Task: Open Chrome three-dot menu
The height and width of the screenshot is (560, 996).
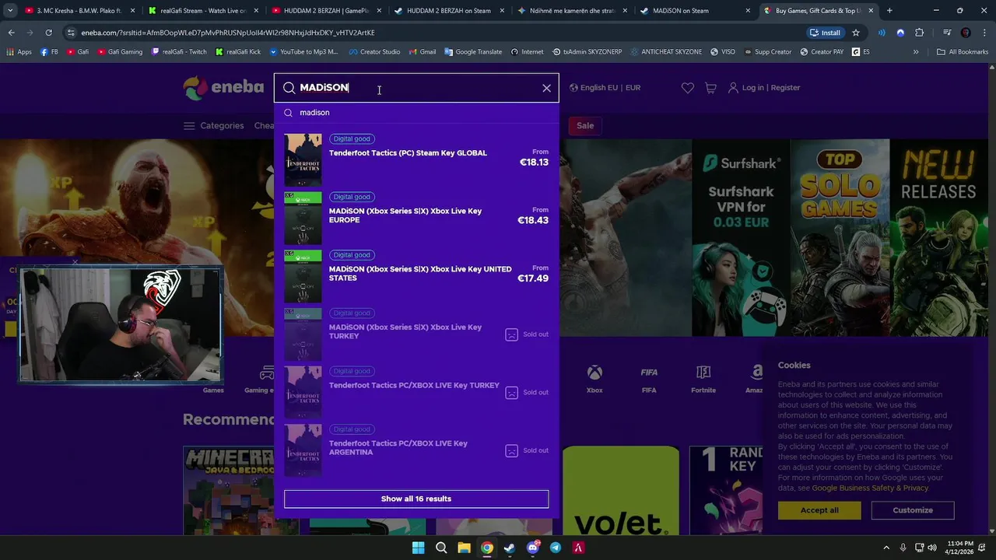Action: [985, 33]
